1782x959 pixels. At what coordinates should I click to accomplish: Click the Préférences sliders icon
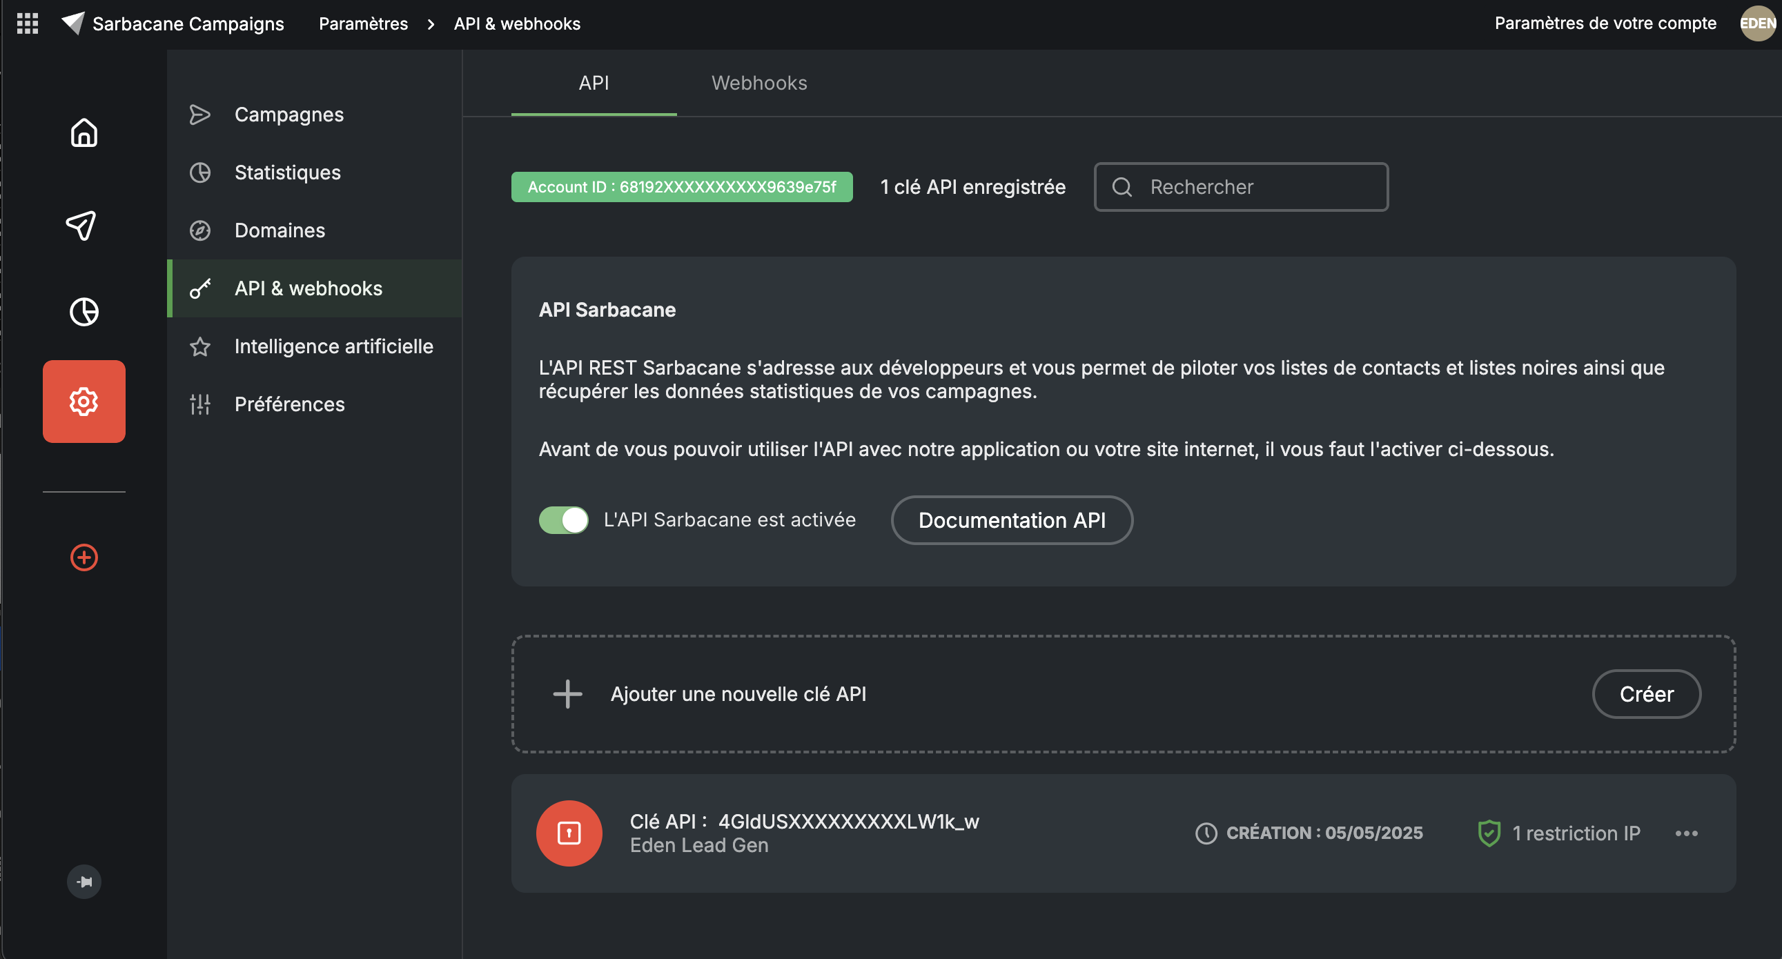tap(200, 404)
